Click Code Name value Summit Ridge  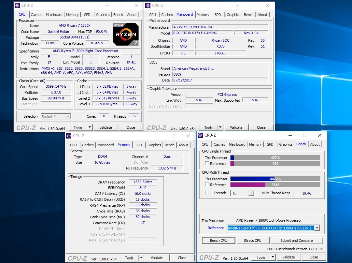point(58,31)
